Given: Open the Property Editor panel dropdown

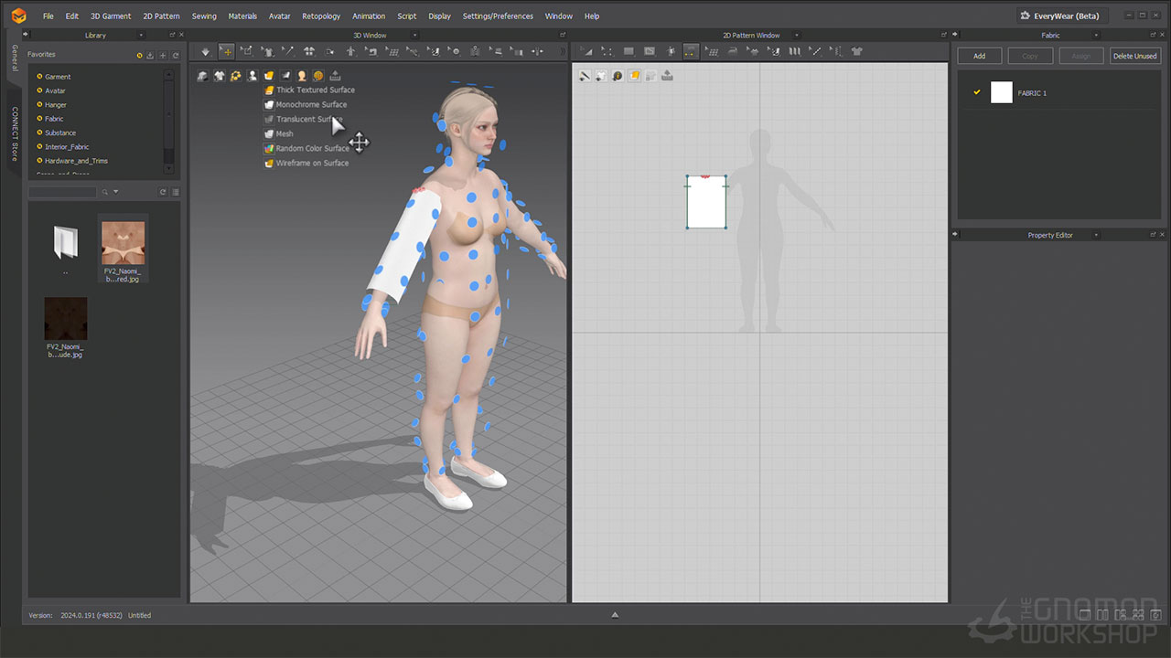Looking at the screenshot, I should point(1096,236).
